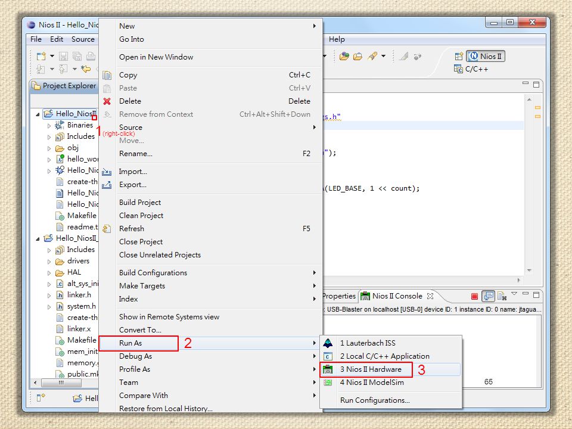
Task: Choose Show in Remote Systems view
Action: (x=210, y=317)
